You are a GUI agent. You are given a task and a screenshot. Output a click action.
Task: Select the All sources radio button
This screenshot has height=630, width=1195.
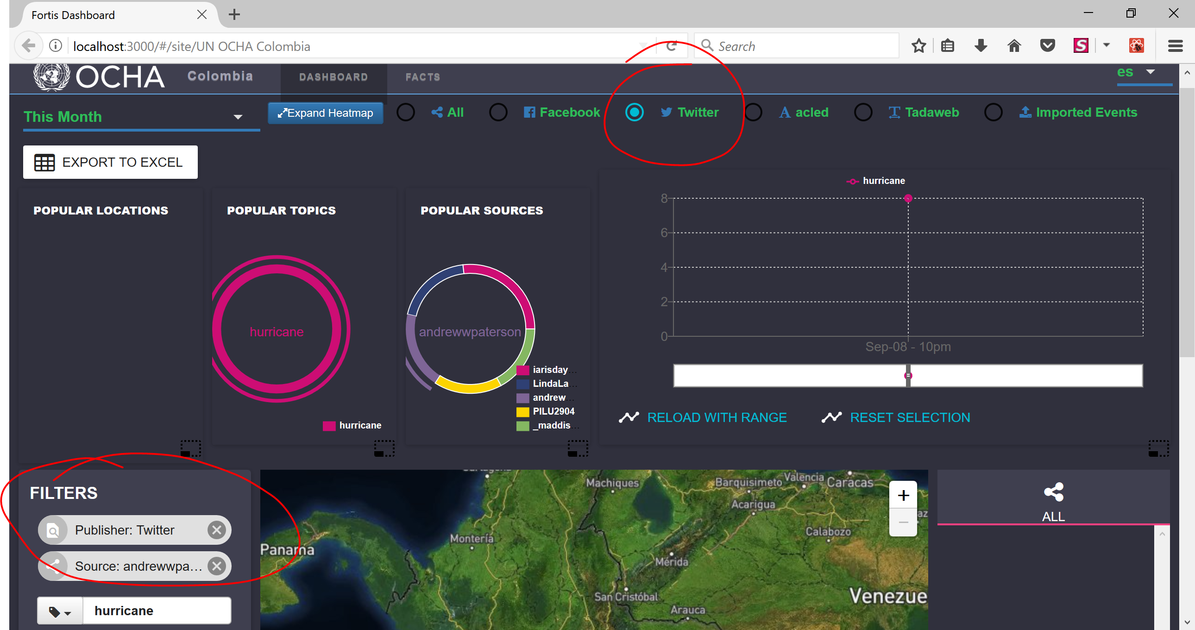click(405, 112)
